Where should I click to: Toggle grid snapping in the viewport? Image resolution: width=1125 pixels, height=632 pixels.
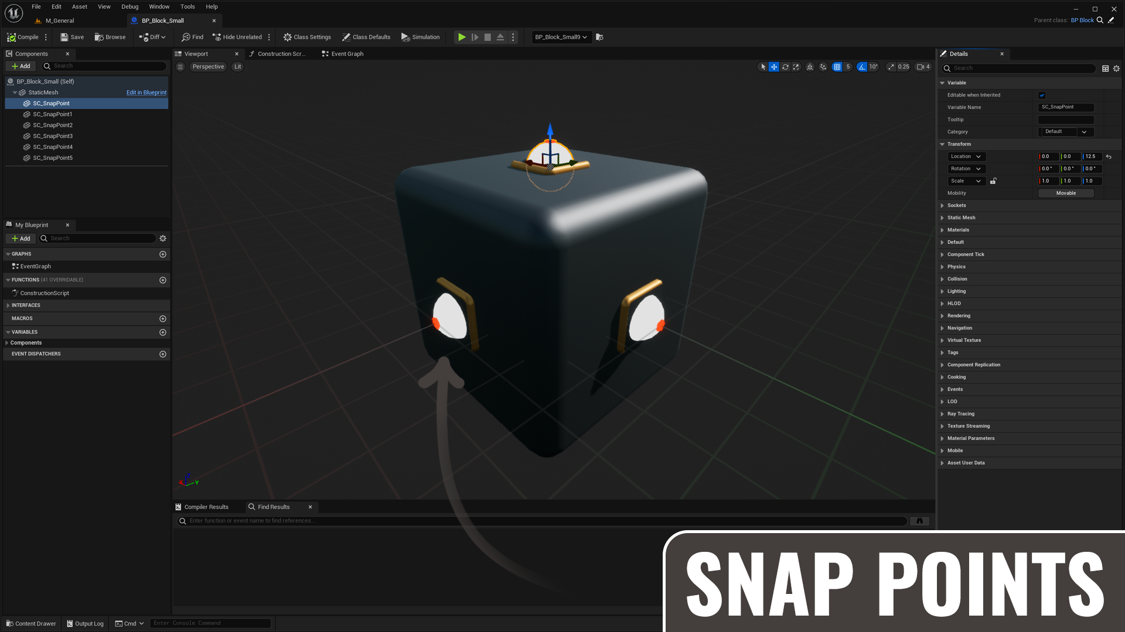(x=837, y=67)
